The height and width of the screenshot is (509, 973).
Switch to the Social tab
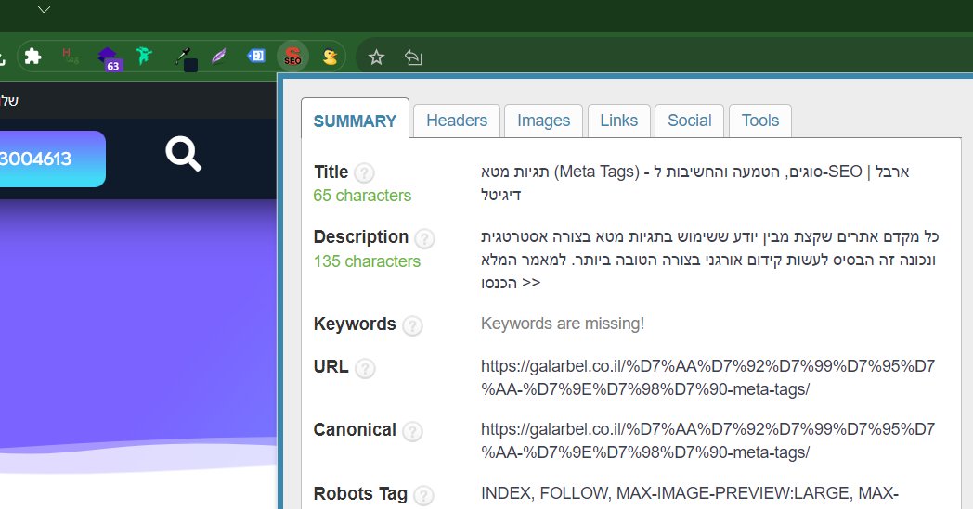click(690, 121)
